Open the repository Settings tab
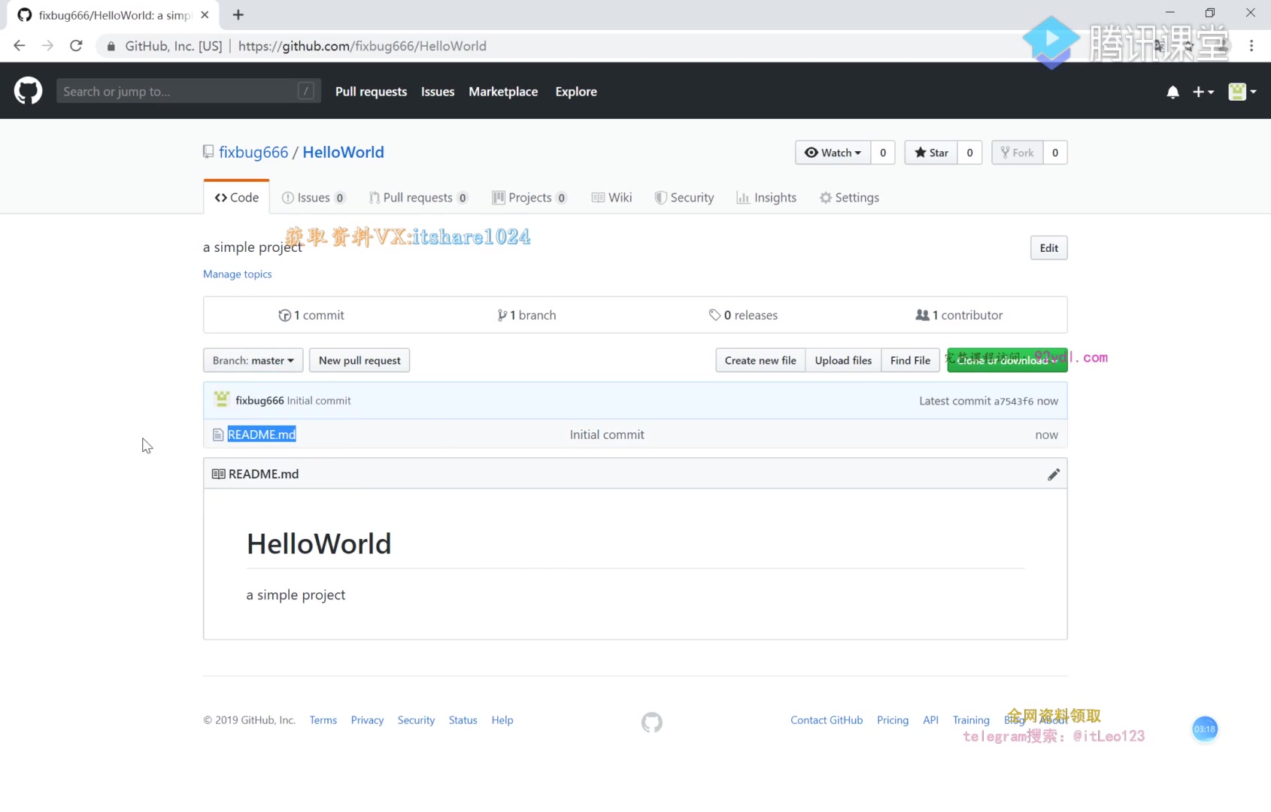 (849, 198)
